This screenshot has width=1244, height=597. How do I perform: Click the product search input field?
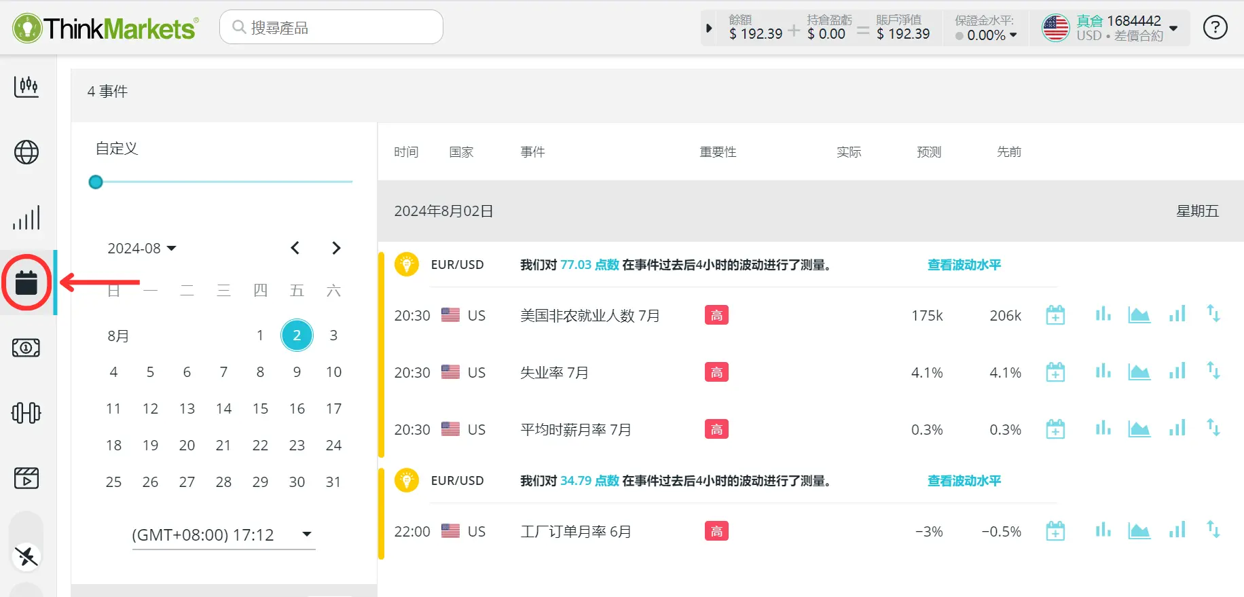(331, 27)
